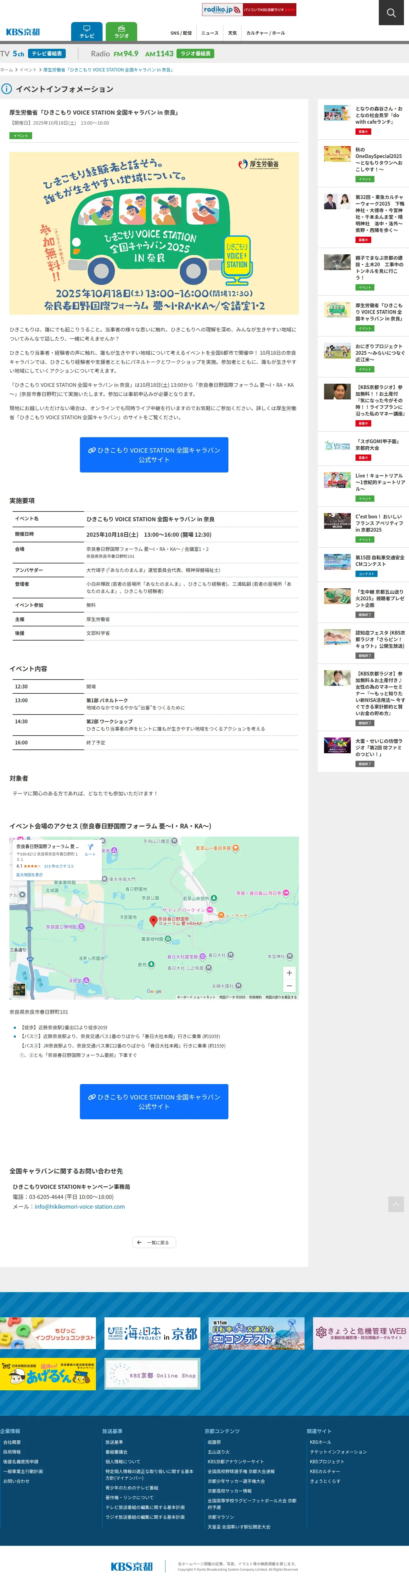
Task: Click the scroll-to-top arrow button
Action: (396, 1204)
